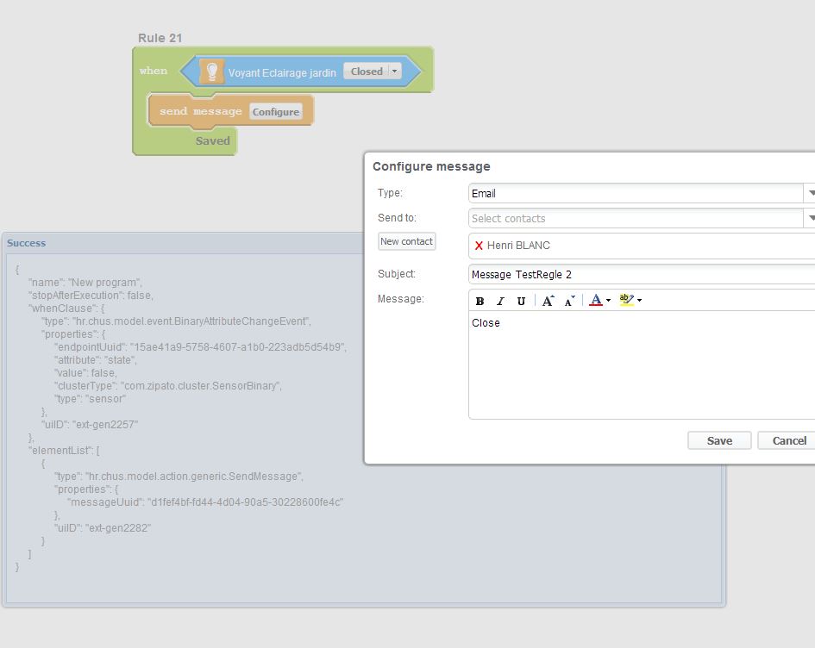Expand the Type Email dropdown
This screenshot has width=815, height=648.
point(810,193)
